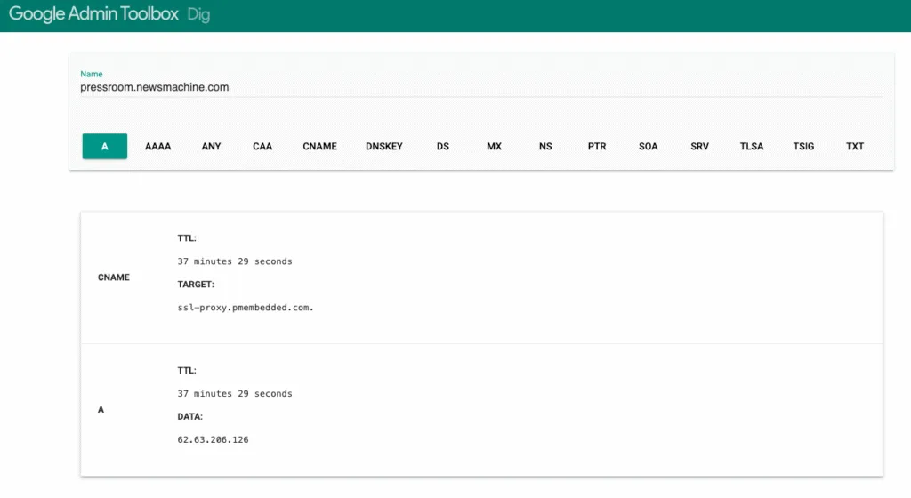Select the SRV record type
Screen dimensions: 911x498
[700, 147]
